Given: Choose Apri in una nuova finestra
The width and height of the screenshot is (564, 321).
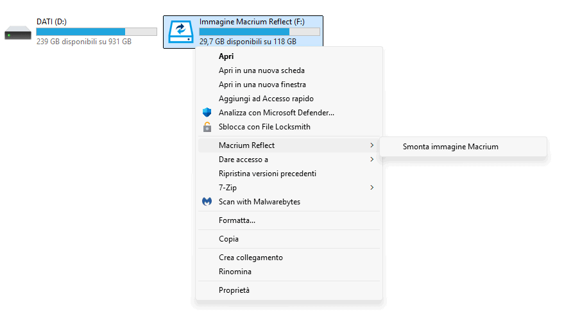Looking at the screenshot, I should tap(289, 85).
